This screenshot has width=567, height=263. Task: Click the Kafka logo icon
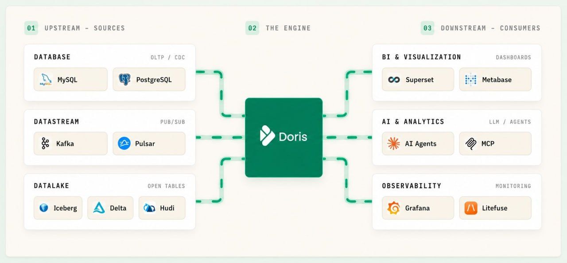45,143
